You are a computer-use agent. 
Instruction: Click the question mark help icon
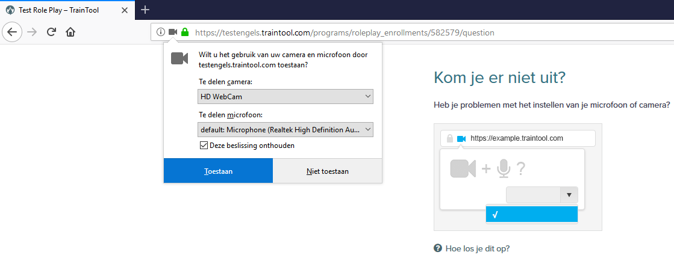click(x=437, y=248)
